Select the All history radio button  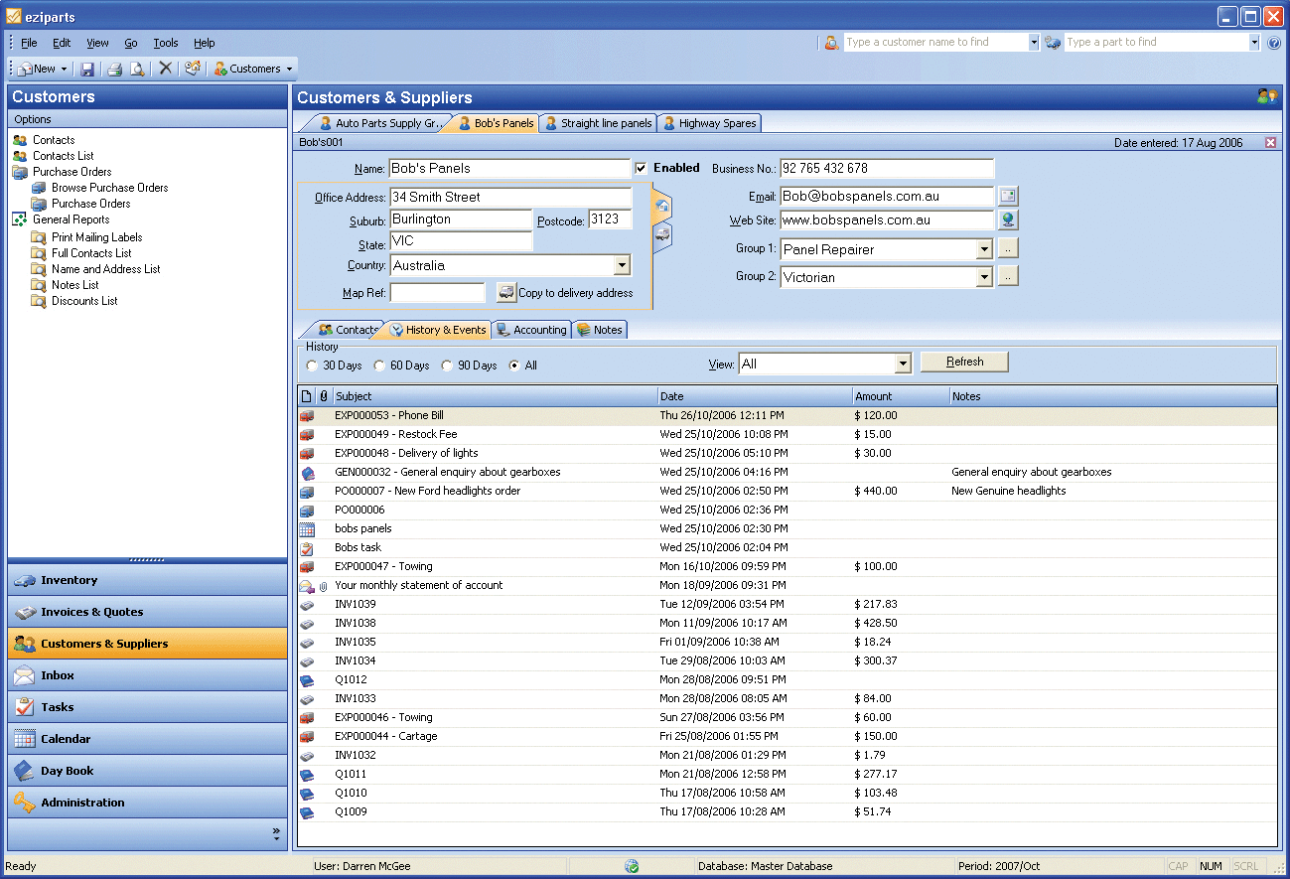pyautogui.click(x=514, y=366)
